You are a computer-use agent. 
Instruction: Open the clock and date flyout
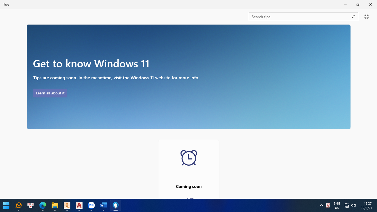tap(368, 206)
